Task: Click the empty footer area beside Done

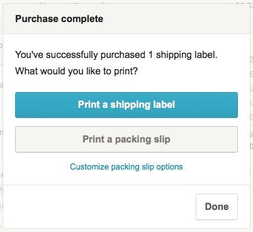Action: [x=99, y=207]
